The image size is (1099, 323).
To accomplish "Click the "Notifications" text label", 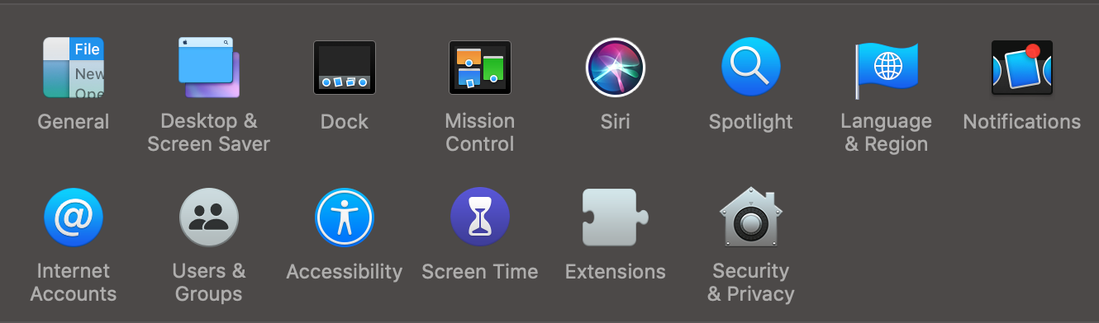I will point(1022,122).
